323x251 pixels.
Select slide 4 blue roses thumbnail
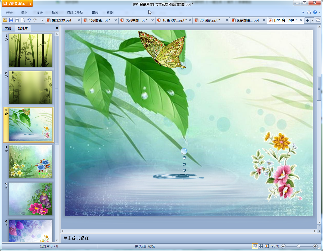pos(30,162)
